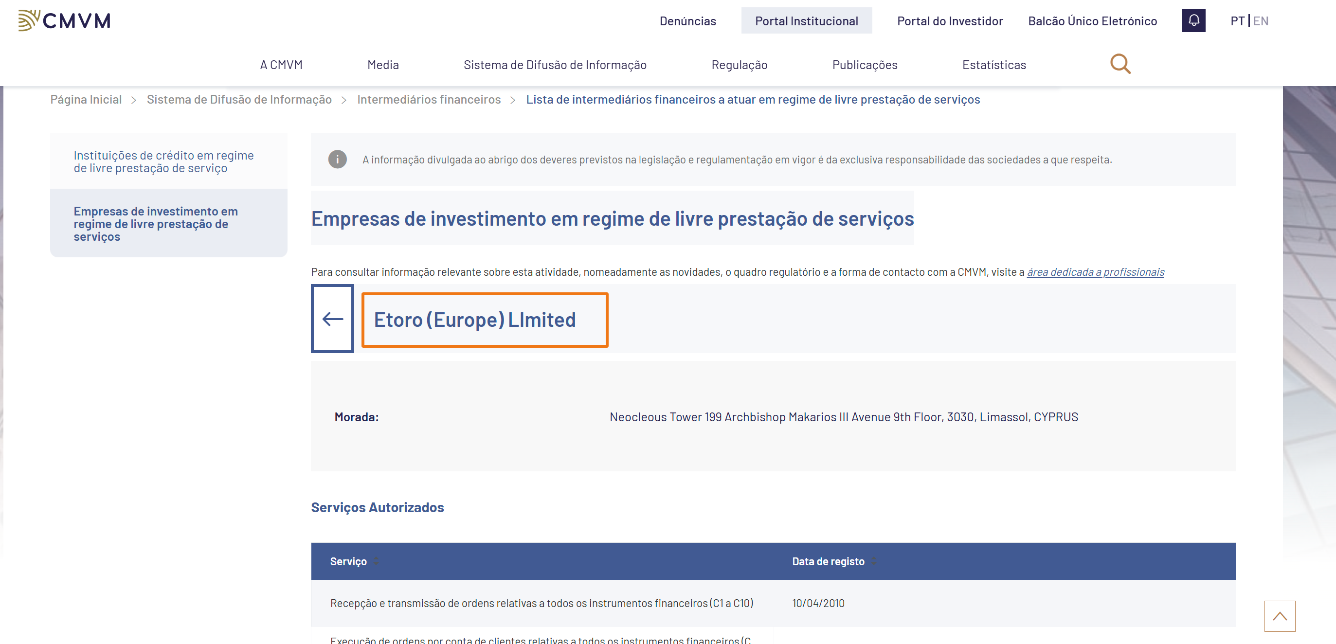Click the Etoro (Europe) LImited heading
The image size is (1336, 644).
(x=474, y=320)
